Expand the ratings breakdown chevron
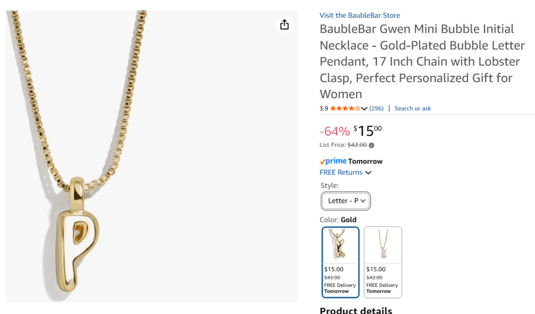The image size is (535, 314). coord(364,109)
